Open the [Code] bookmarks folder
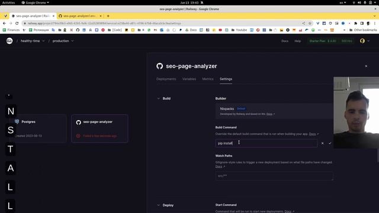This screenshot has height=213, width=379. (115, 30)
